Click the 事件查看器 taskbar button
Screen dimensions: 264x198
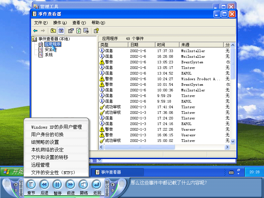[x=117, y=172]
